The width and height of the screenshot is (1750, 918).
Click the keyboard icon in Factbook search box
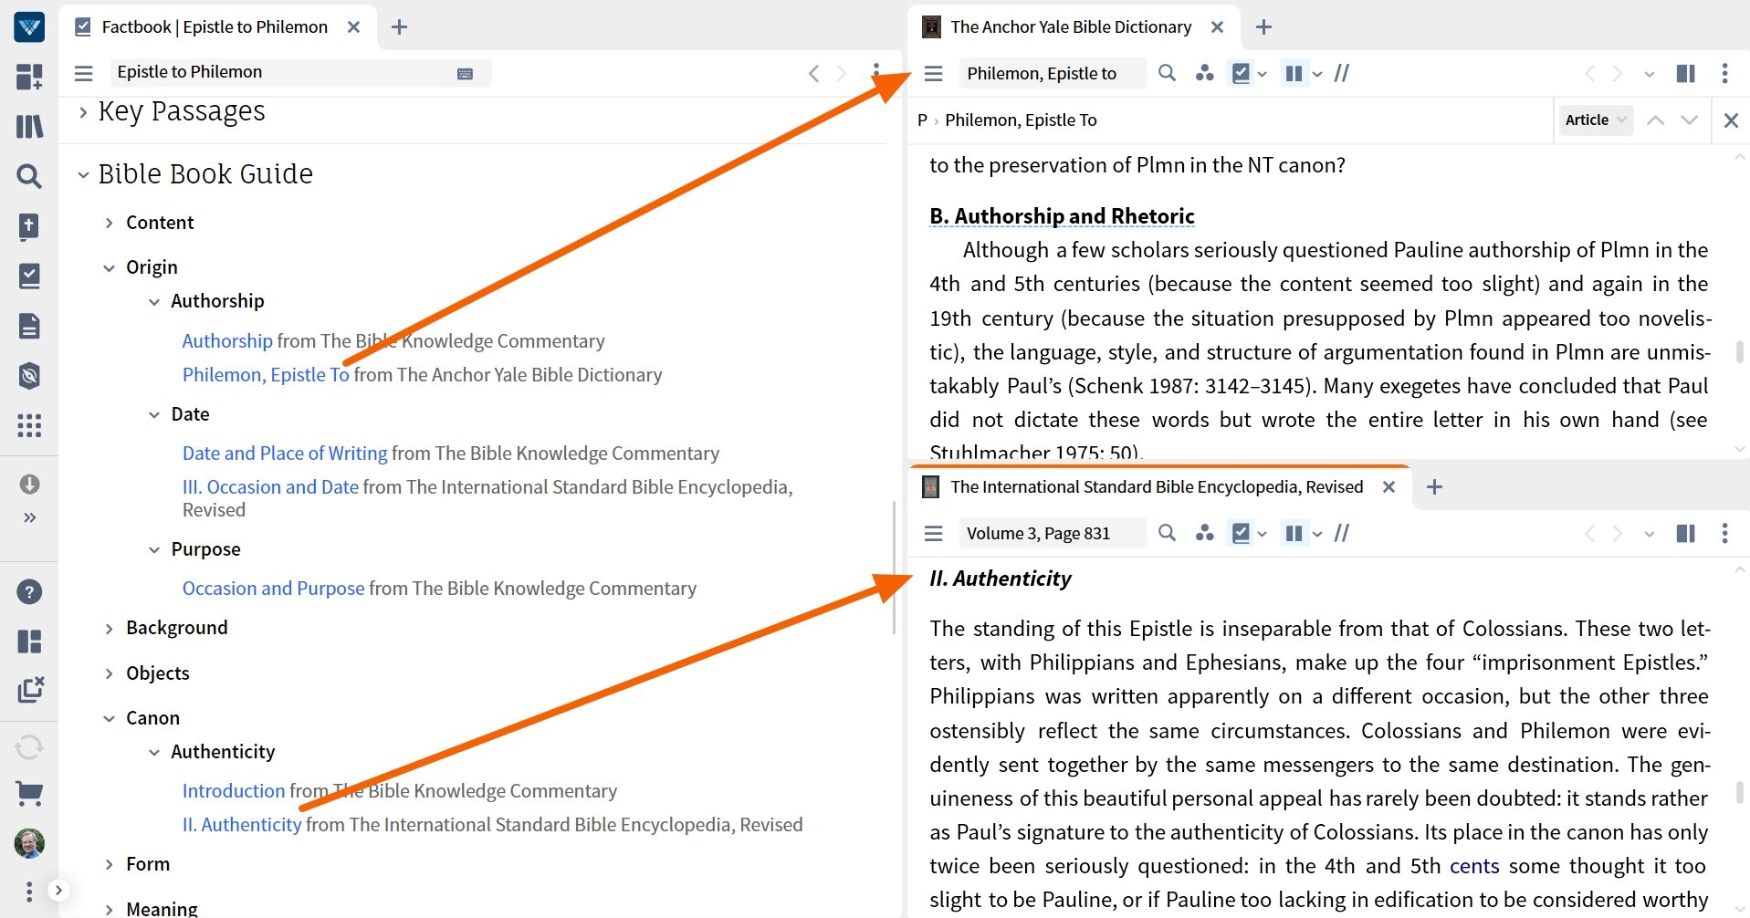(465, 73)
